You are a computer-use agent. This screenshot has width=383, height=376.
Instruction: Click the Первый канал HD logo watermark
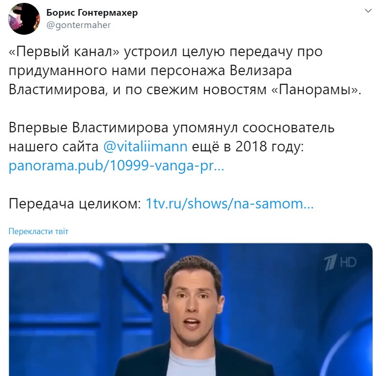(340, 262)
